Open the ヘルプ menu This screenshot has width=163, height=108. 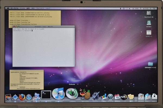(48, 8)
